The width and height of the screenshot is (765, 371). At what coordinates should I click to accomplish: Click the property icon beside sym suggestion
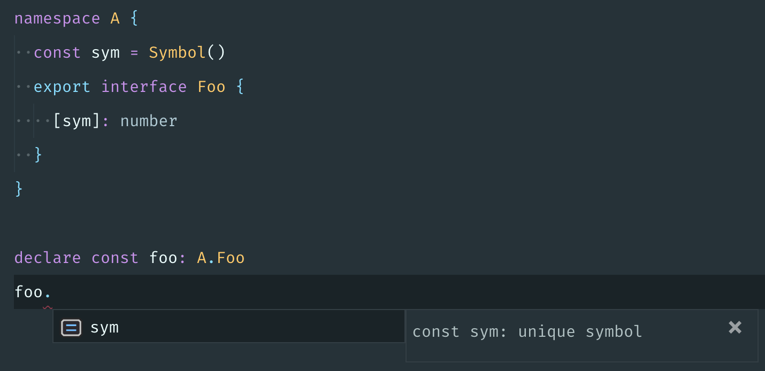tap(71, 327)
